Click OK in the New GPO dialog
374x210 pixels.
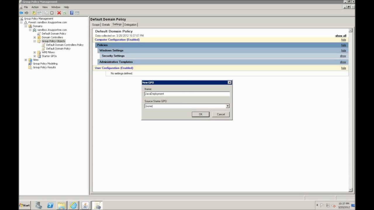200,114
